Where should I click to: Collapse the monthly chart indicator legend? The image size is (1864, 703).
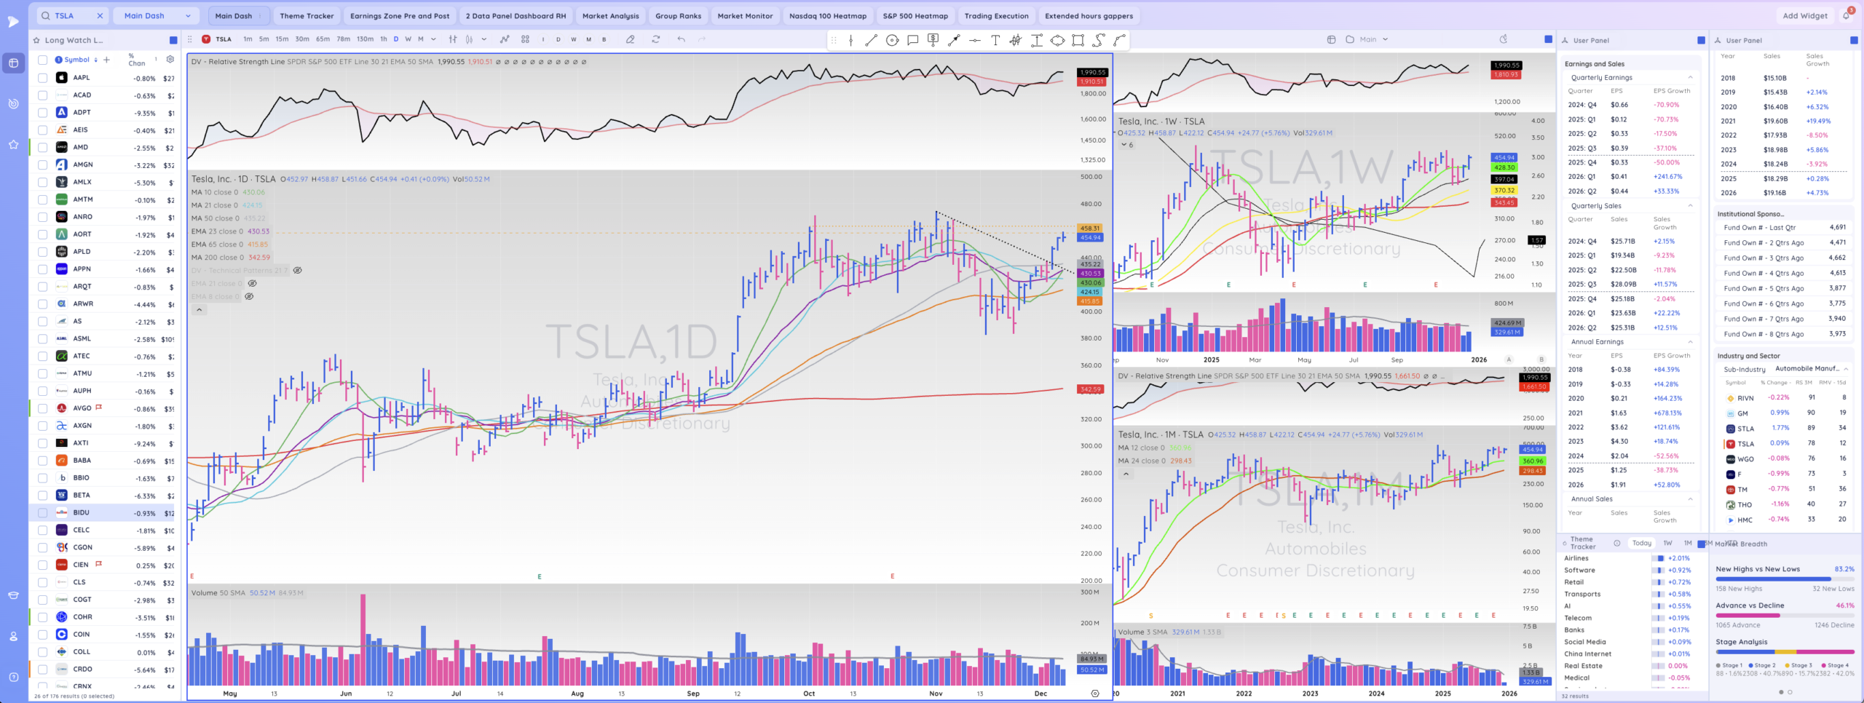[x=1126, y=474]
